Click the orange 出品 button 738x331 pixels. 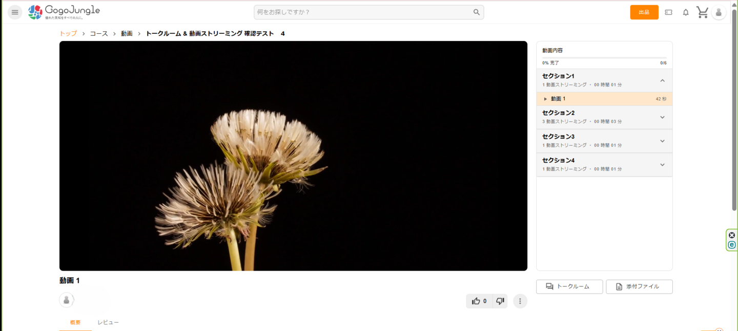[644, 12]
